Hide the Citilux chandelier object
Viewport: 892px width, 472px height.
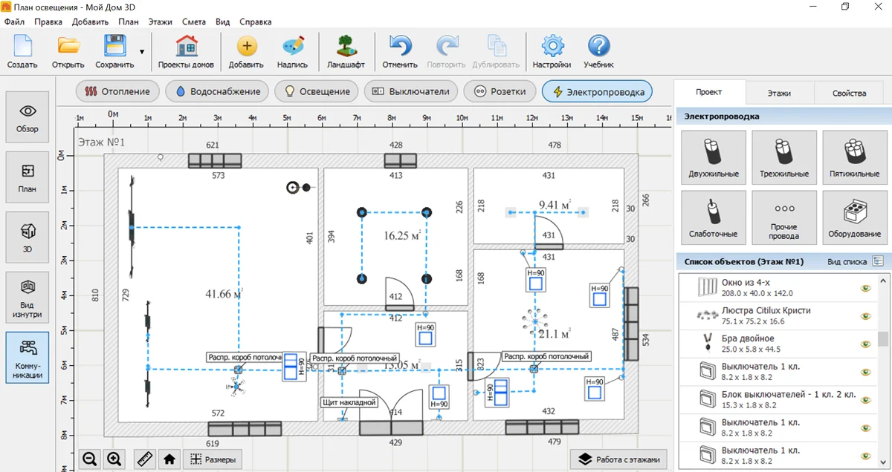tap(865, 315)
